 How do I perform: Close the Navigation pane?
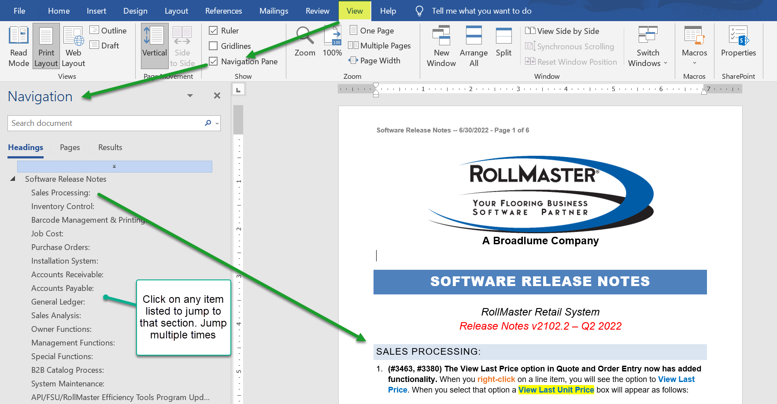click(217, 95)
